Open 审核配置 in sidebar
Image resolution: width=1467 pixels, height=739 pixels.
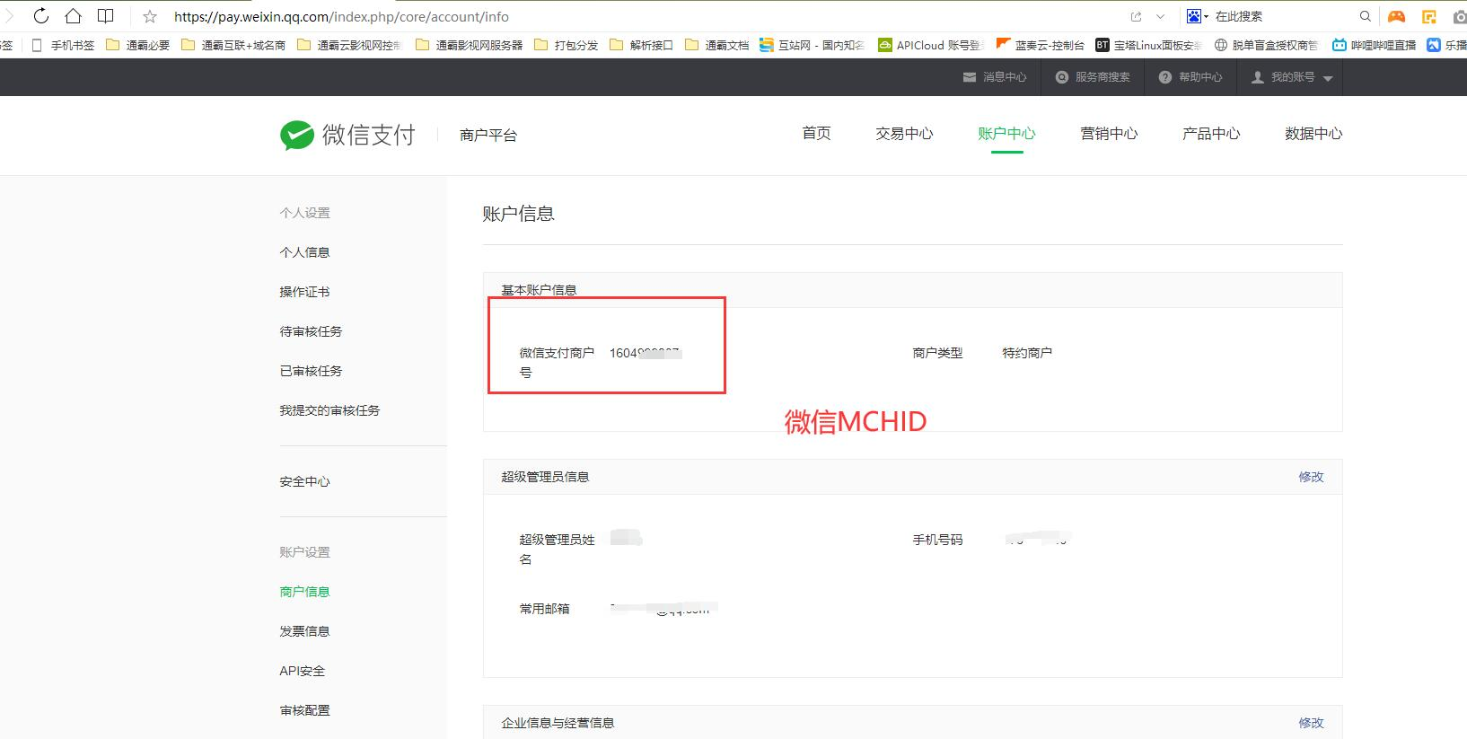tap(304, 710)
